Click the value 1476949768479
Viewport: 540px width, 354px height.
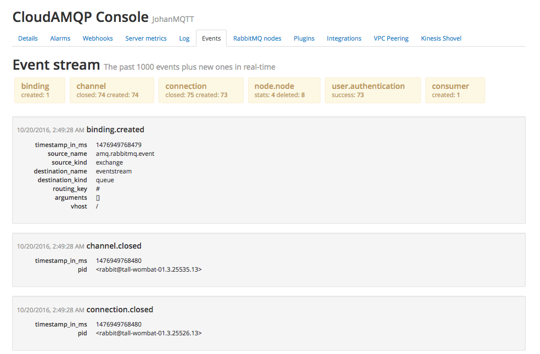point(119,145)
